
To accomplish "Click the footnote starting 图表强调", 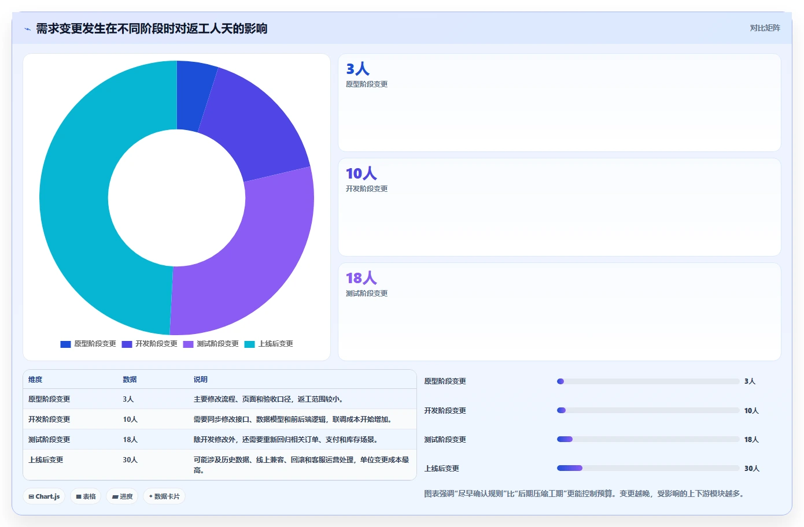I will (585, 493).
